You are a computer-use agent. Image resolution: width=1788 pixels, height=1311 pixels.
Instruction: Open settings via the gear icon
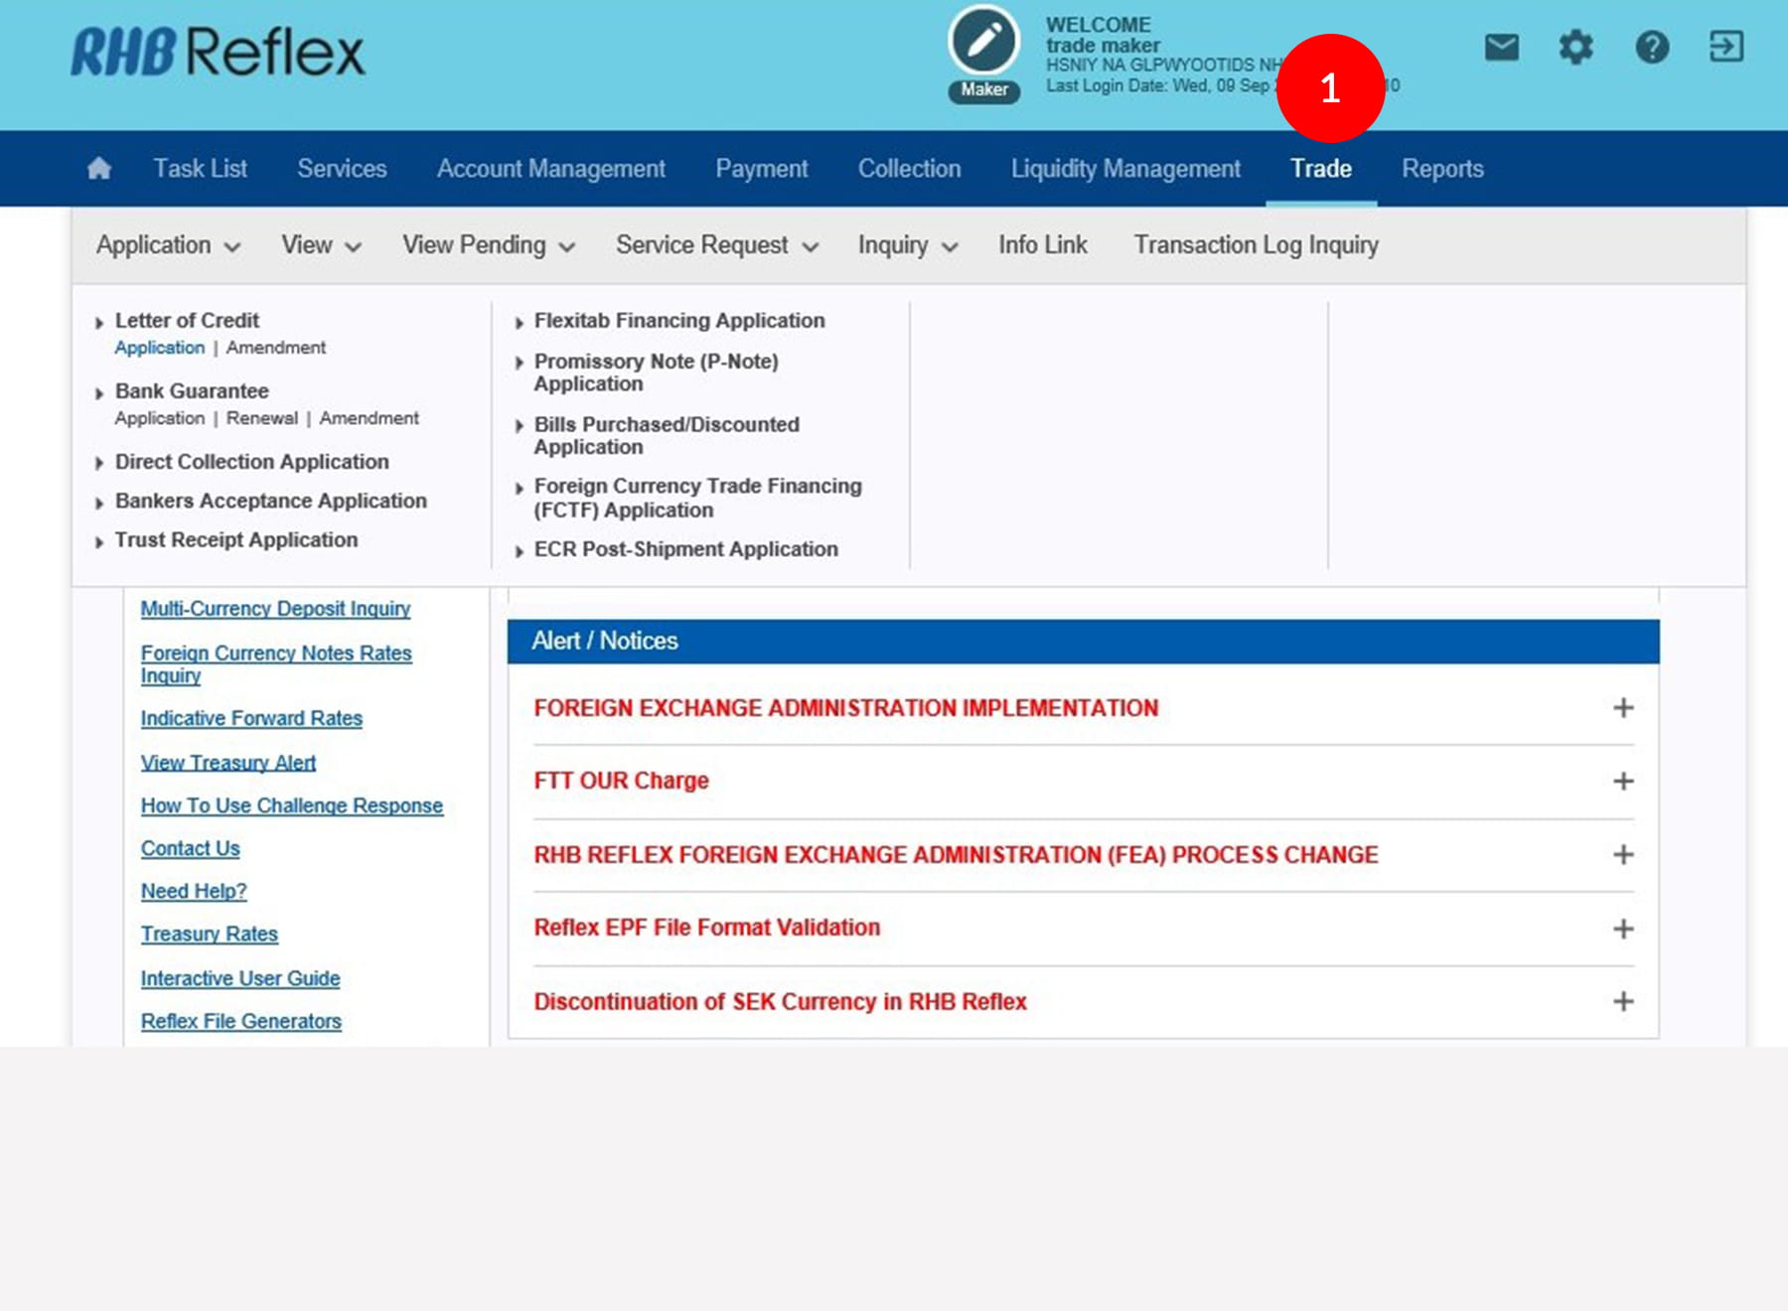[1575, 47]
